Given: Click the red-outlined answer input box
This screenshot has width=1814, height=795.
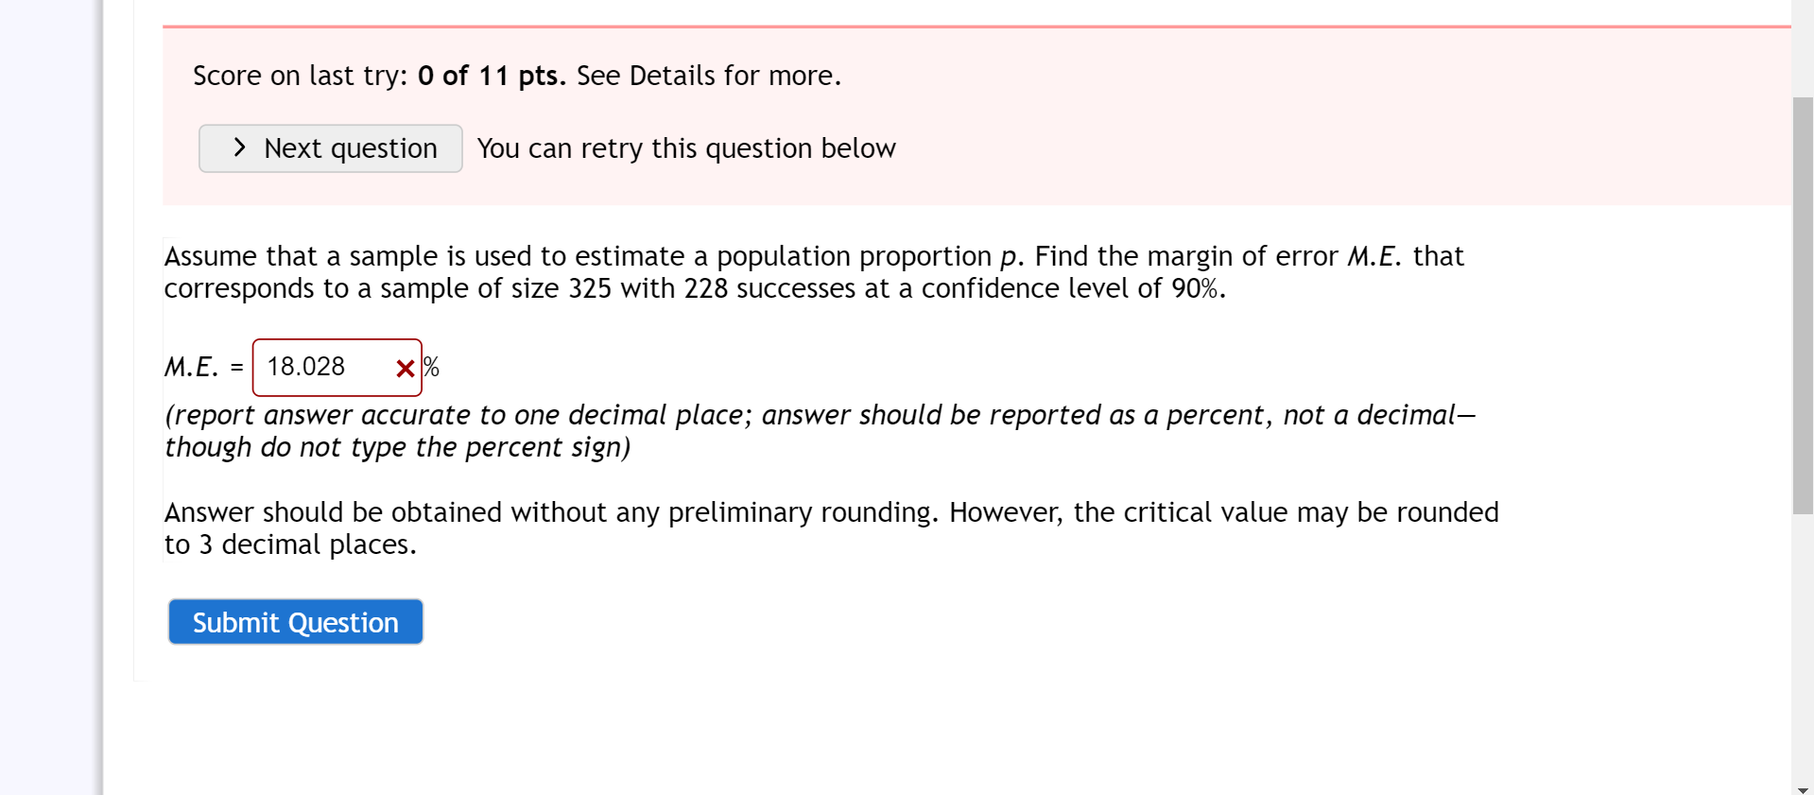Looking at the screenshot, I should tap(336, 367).
